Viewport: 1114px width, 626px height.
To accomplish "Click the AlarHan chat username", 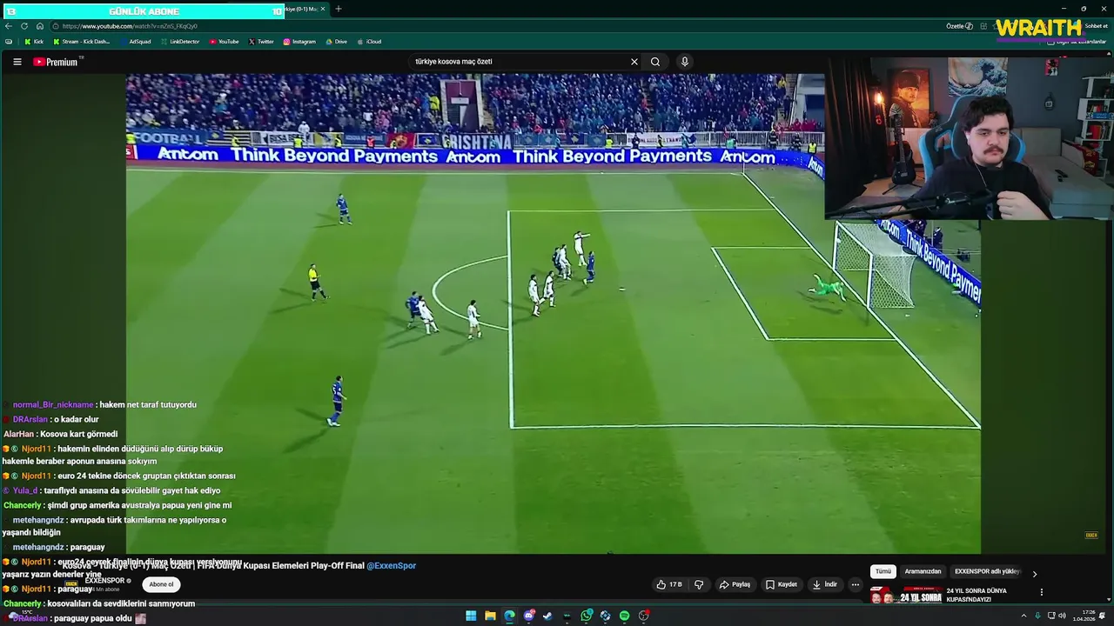I will tap(18, 434).
